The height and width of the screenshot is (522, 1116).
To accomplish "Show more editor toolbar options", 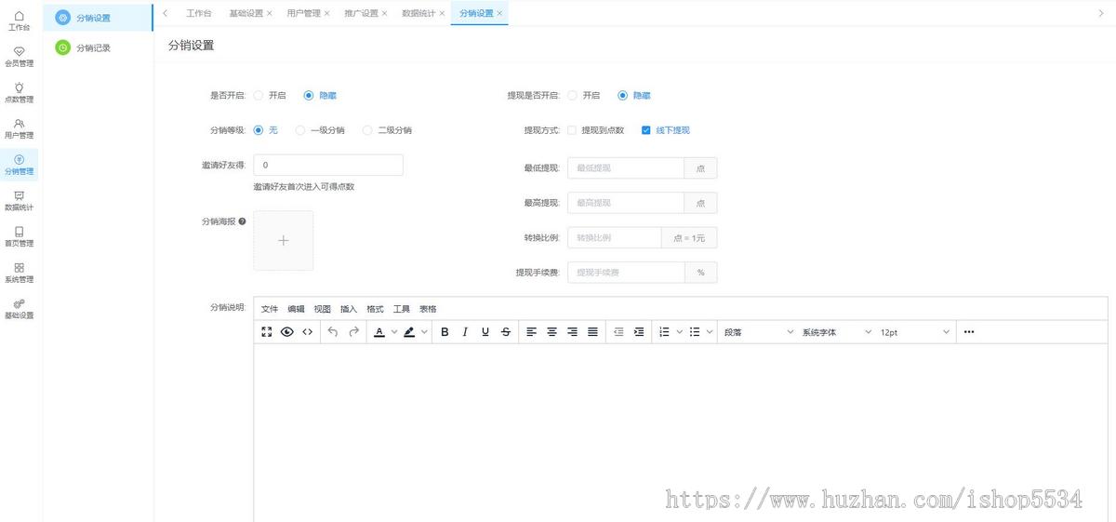I will point(969,332).
